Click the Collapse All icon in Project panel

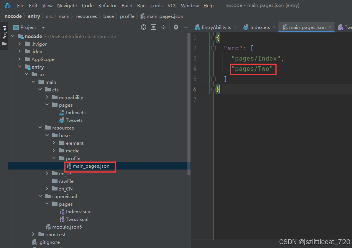coord(163,27)
